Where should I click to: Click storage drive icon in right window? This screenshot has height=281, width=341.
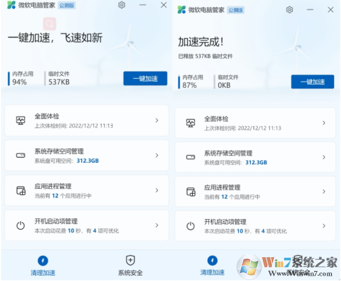191,157
